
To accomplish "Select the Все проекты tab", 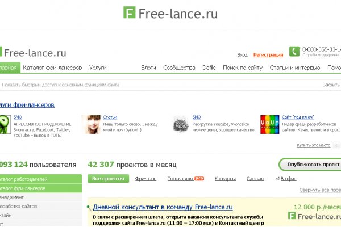I will tap(107, 179).
